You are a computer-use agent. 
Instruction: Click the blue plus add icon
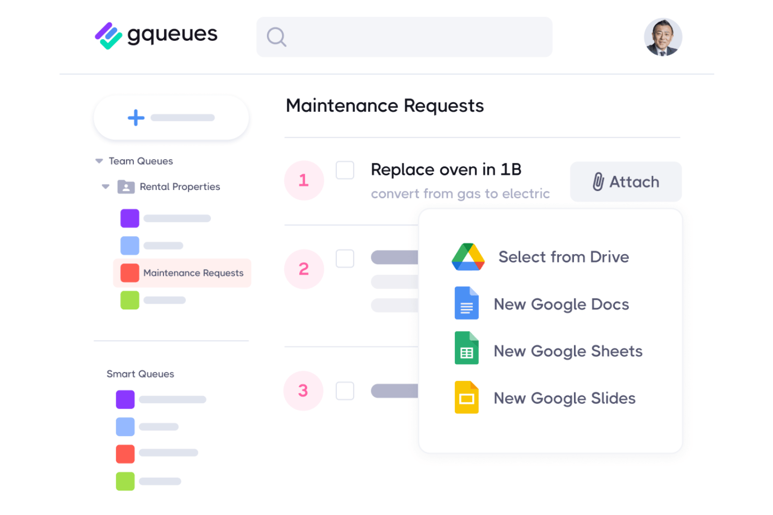click(x=136, y=117)
